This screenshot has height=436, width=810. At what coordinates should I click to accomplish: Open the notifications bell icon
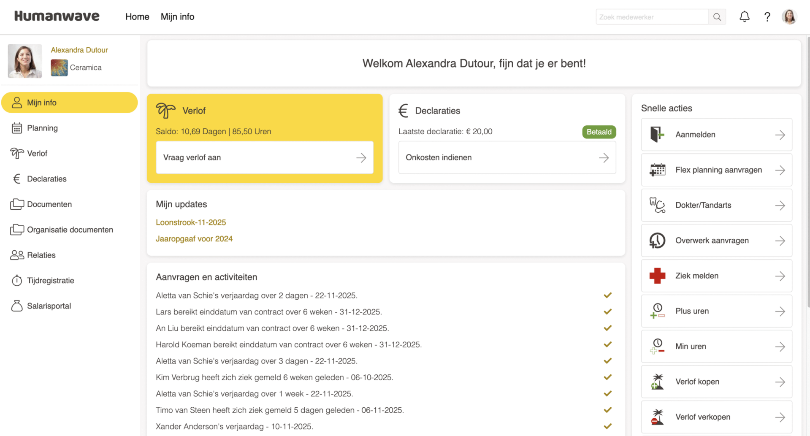point(744,17)
